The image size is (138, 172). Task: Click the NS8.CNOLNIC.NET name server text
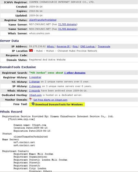click(40, 29)
